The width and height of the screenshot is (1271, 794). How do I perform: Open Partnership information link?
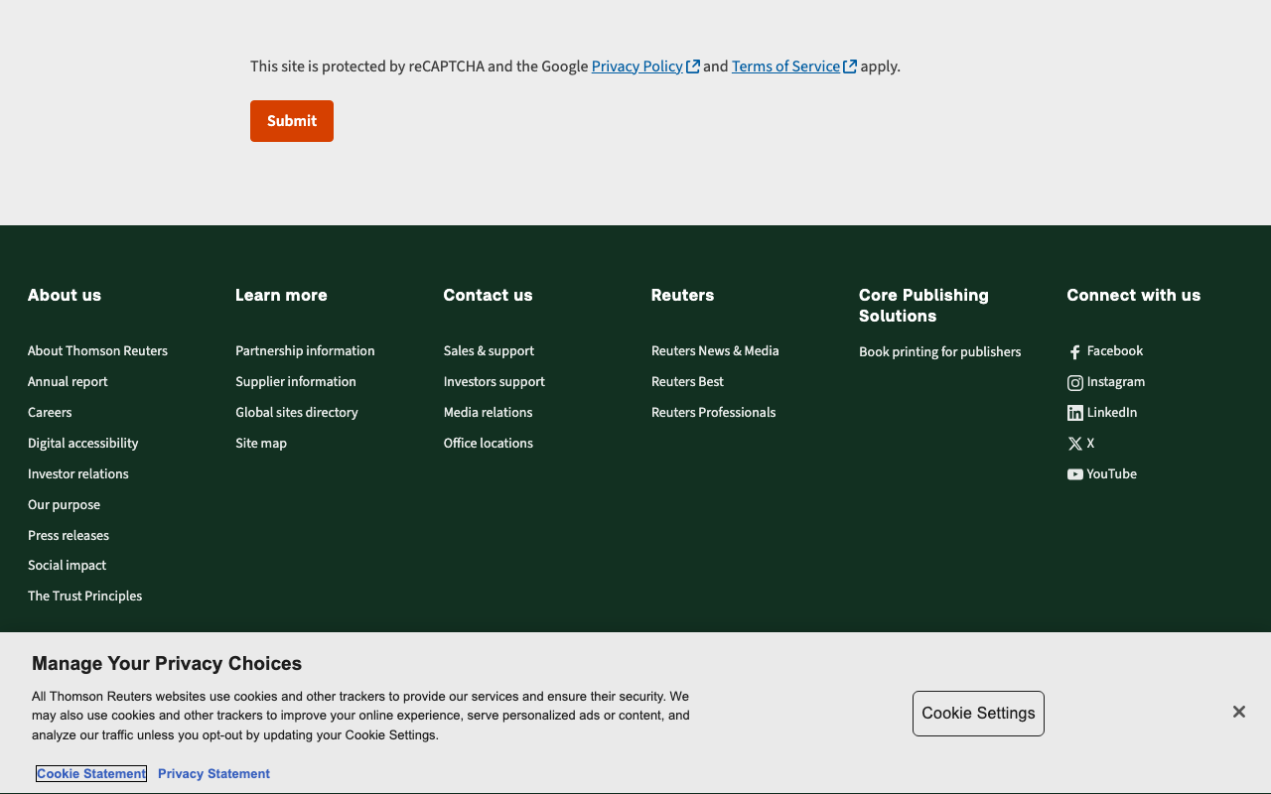click(305, 351)
